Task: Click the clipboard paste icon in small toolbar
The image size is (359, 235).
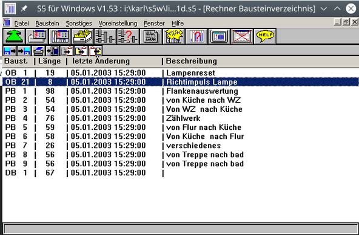Action: (x=95, y=51)
